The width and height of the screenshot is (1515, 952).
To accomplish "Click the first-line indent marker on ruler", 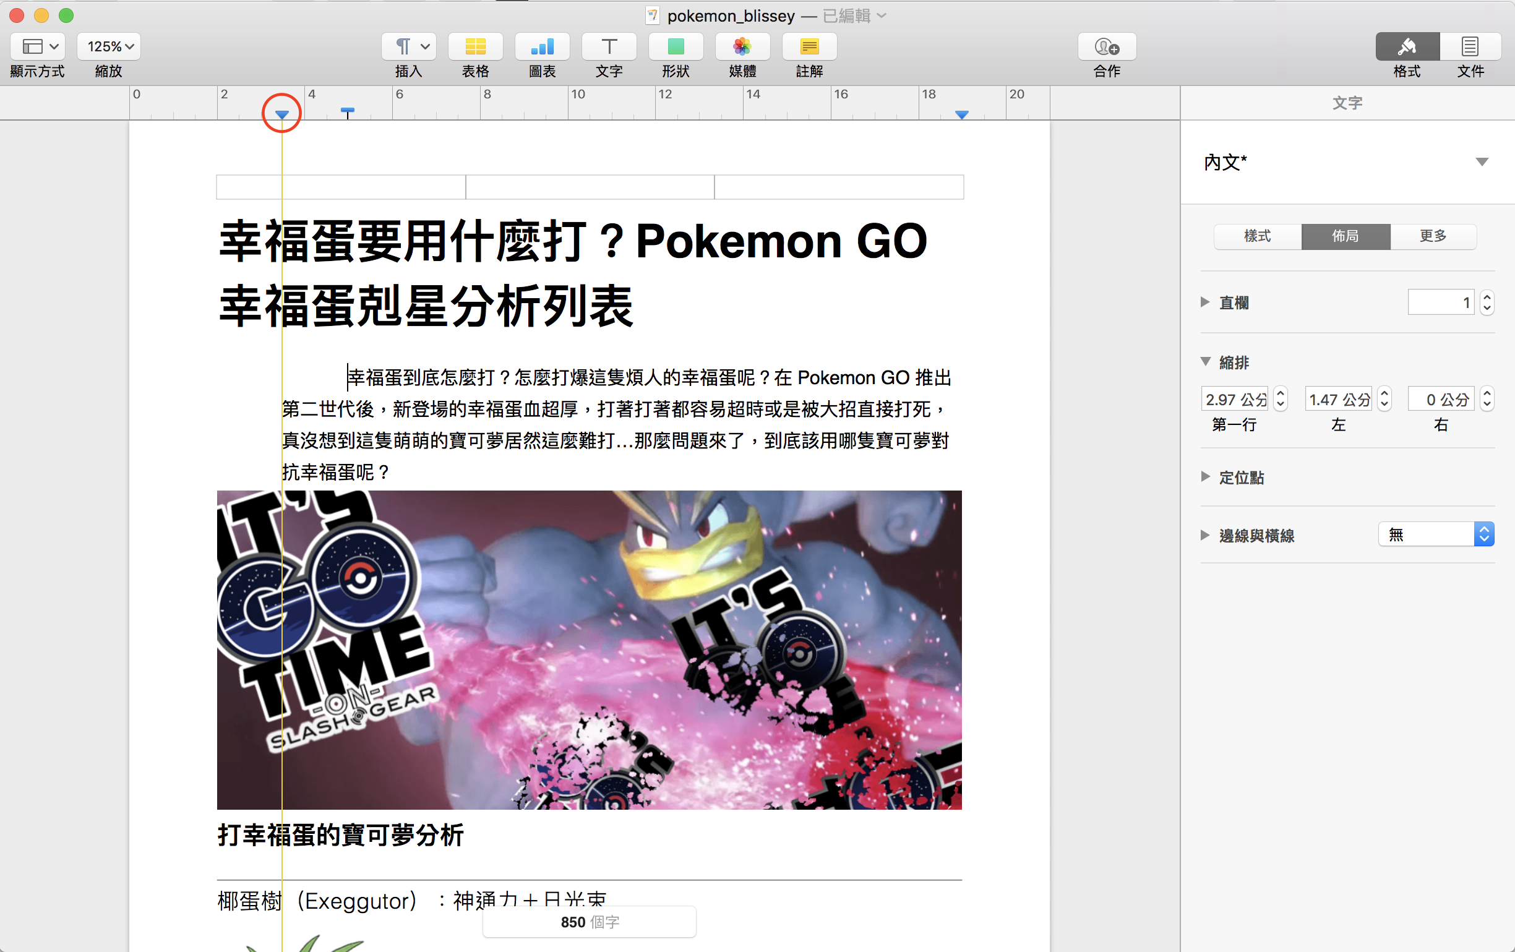I will (x=347, y=112).
